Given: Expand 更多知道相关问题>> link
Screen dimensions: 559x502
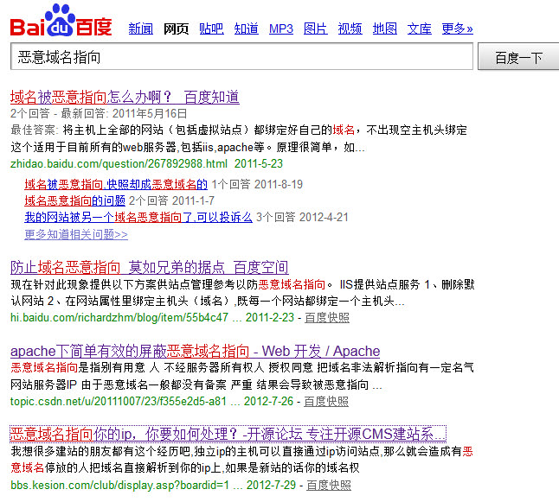Looking at the screenshot, I should click(76, 234).
